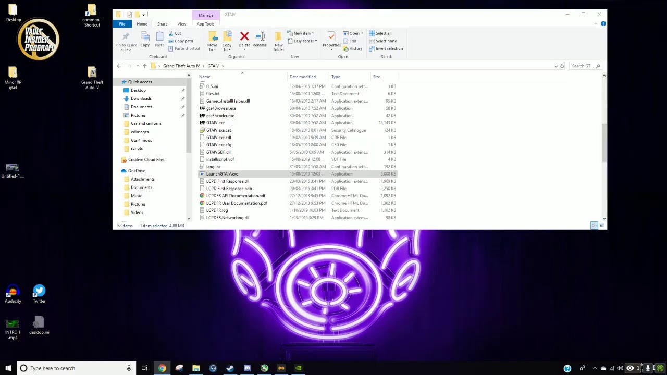The image size is (667, 375).
Task: Expand the Open button dropdown
Action: [362, 33]
